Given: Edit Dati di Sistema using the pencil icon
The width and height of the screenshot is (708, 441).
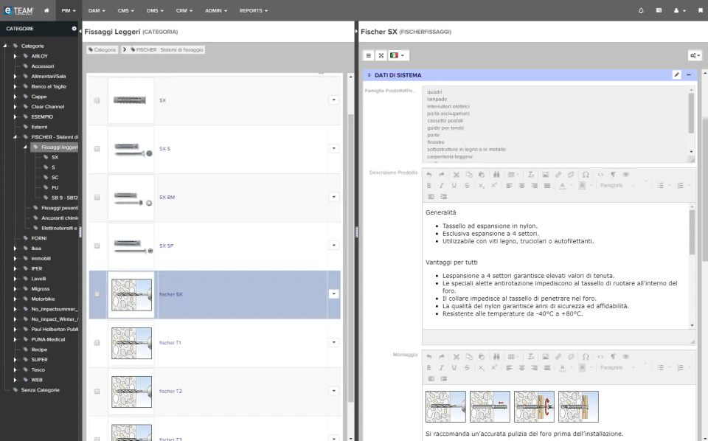Looking at the screenshot, I should 677,74.
